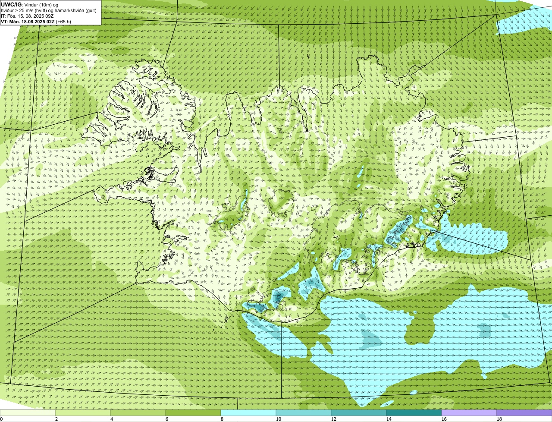Select the 12–14 m/s teal scale swatch
This screenshot has height=422, width=552.
(359, 413)
